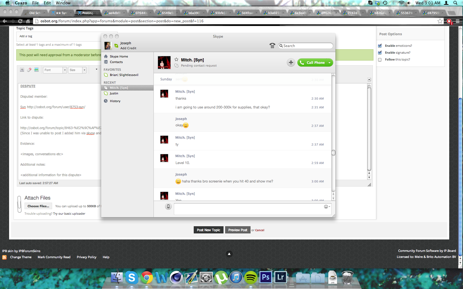Click the eraser remove-format icon in editor
The height and width of the screenshot is (289, 463).
pyautogui.click(x=29, y=70)
